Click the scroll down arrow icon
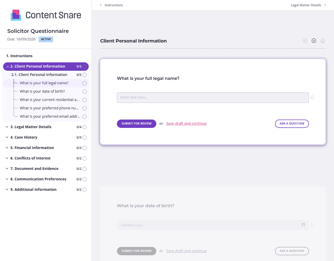 click(314, 41)
